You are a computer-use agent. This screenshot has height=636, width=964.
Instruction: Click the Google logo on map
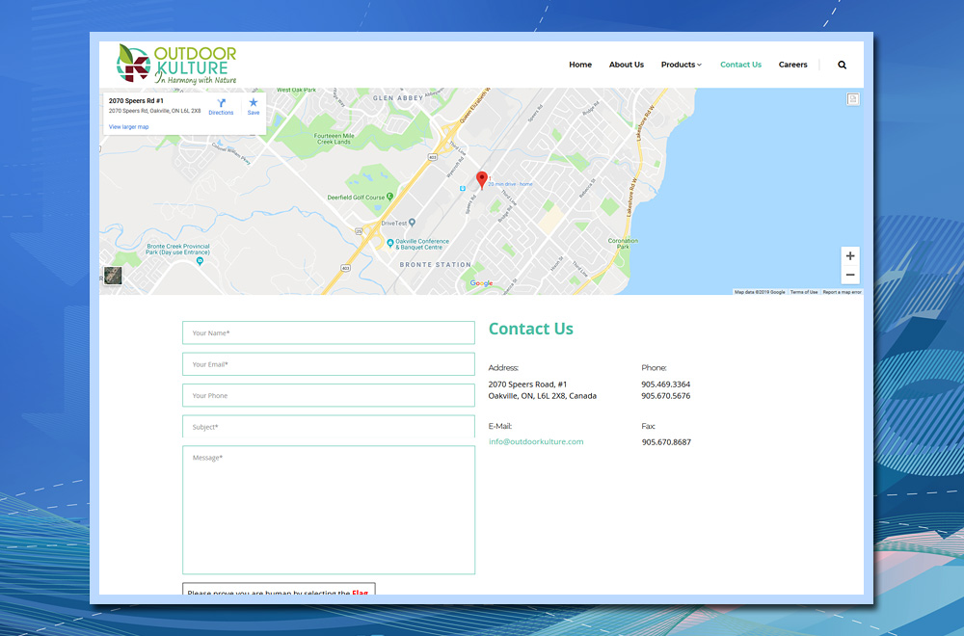481,283
